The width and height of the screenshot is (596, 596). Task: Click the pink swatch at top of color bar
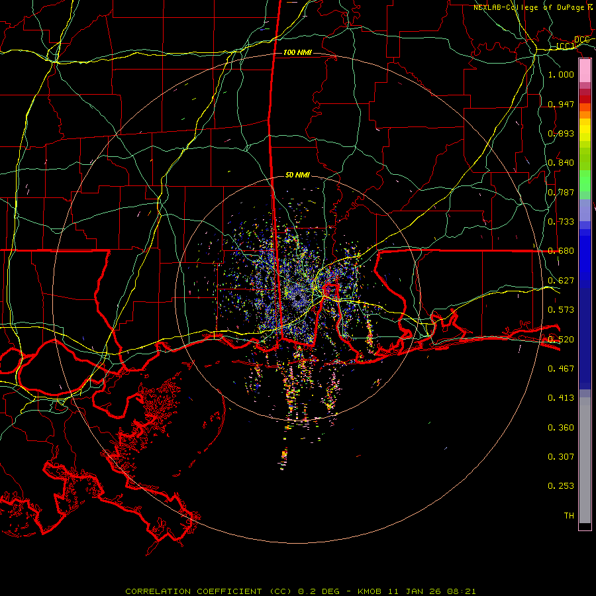[585, 70]
